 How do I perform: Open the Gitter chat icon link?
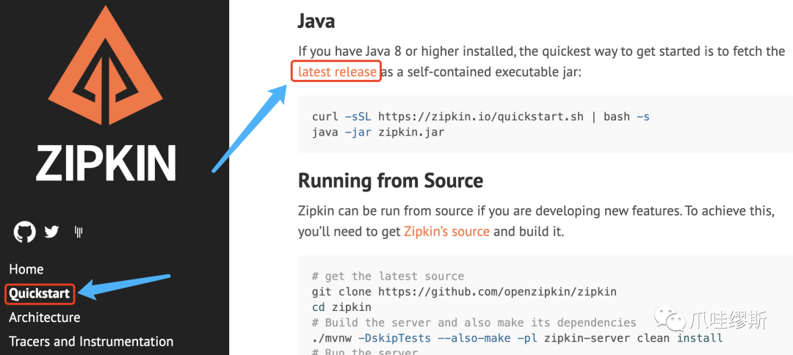point(79,233)
